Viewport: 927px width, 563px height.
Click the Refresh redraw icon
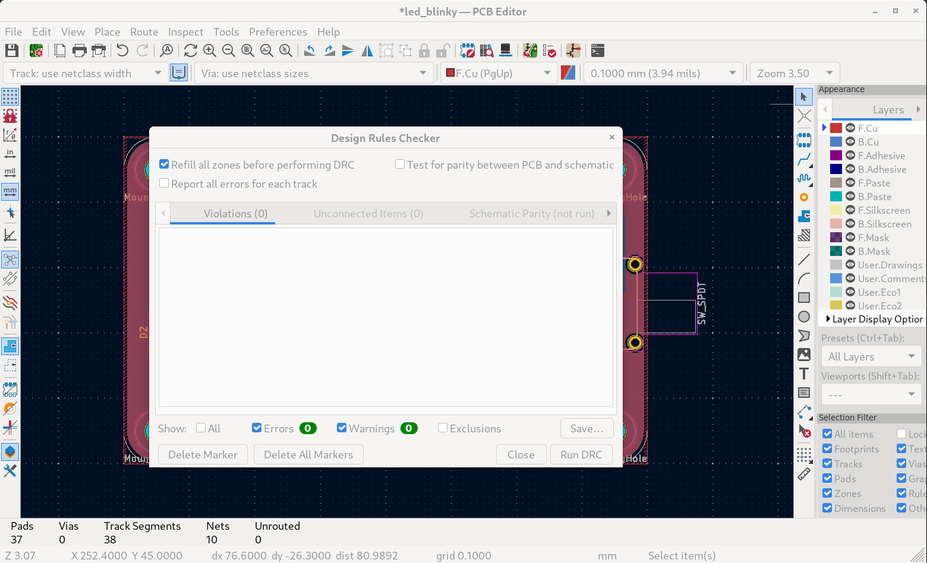[190, 50]
